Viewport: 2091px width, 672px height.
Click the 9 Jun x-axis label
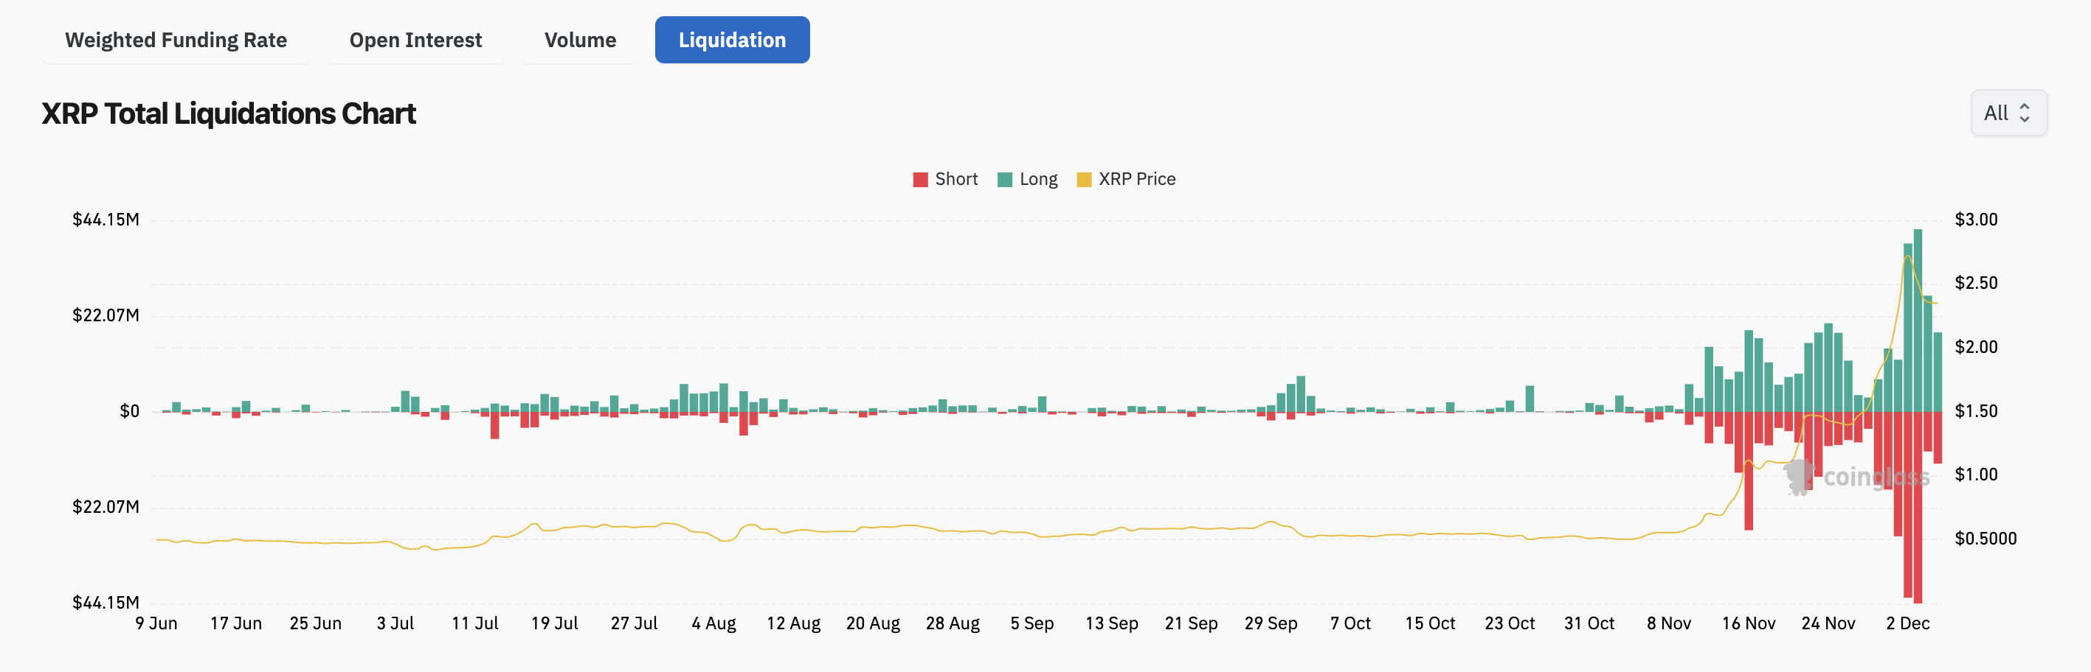[x=156, y=623]
